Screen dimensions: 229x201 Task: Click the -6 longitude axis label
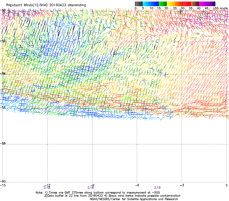[137, 185]
